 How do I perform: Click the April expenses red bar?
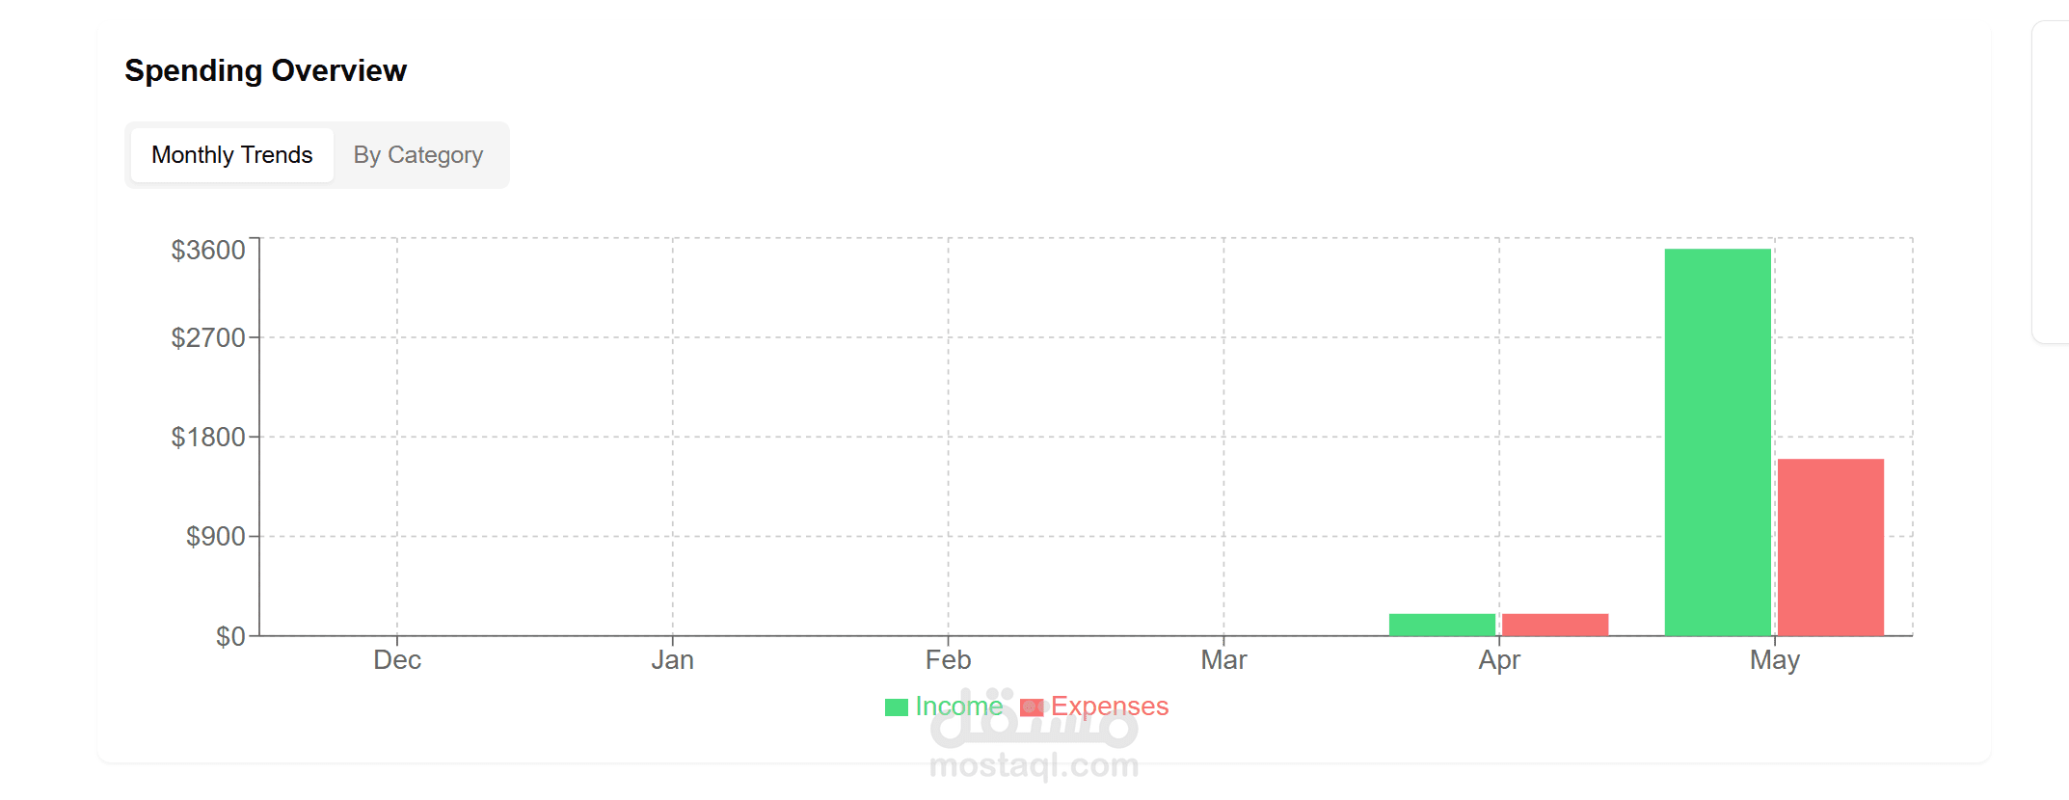point(1555,625)
